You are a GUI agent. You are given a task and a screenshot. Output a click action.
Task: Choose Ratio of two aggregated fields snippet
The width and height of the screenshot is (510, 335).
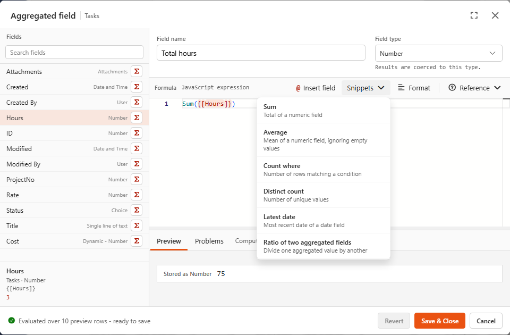pos(324,246)
